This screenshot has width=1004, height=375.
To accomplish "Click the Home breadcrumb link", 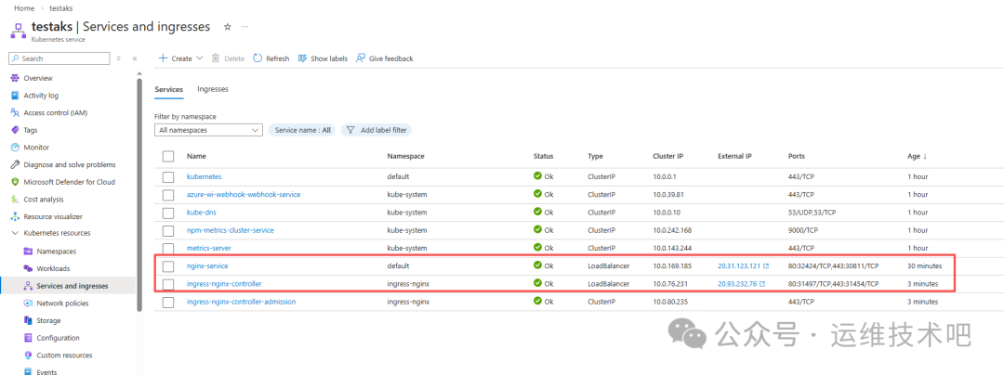I will point(24,8).
